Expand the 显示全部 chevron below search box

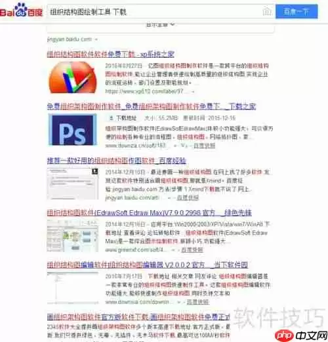pos(173,24)
